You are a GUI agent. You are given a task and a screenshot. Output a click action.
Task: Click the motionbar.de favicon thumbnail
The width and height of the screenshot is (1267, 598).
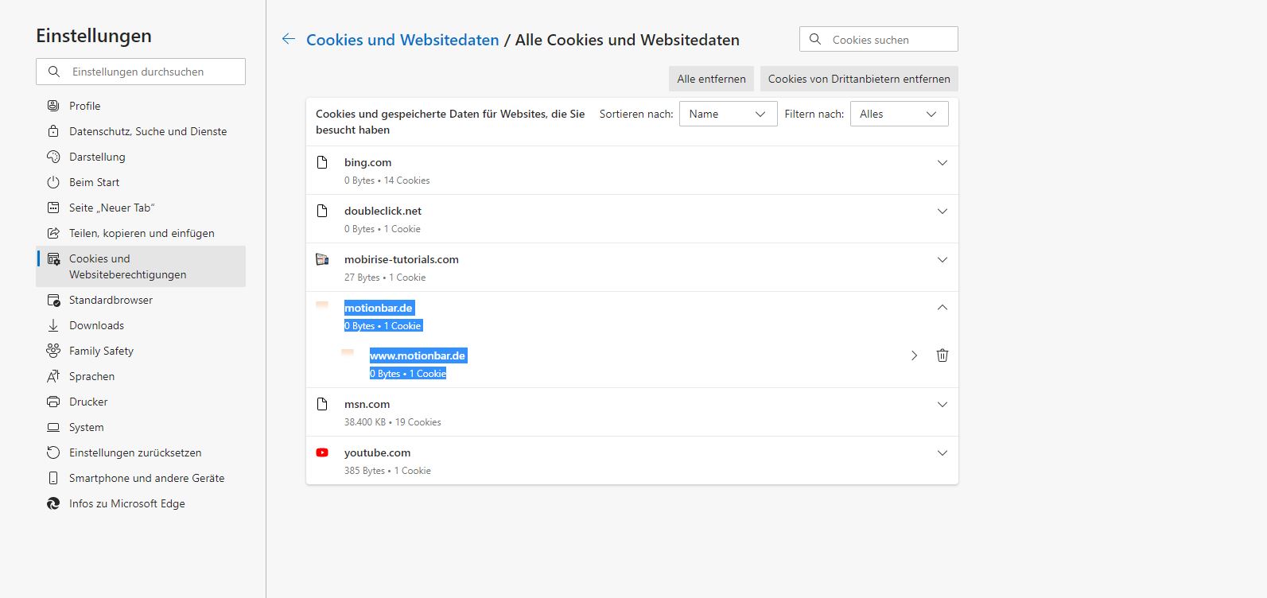point(322,305)
